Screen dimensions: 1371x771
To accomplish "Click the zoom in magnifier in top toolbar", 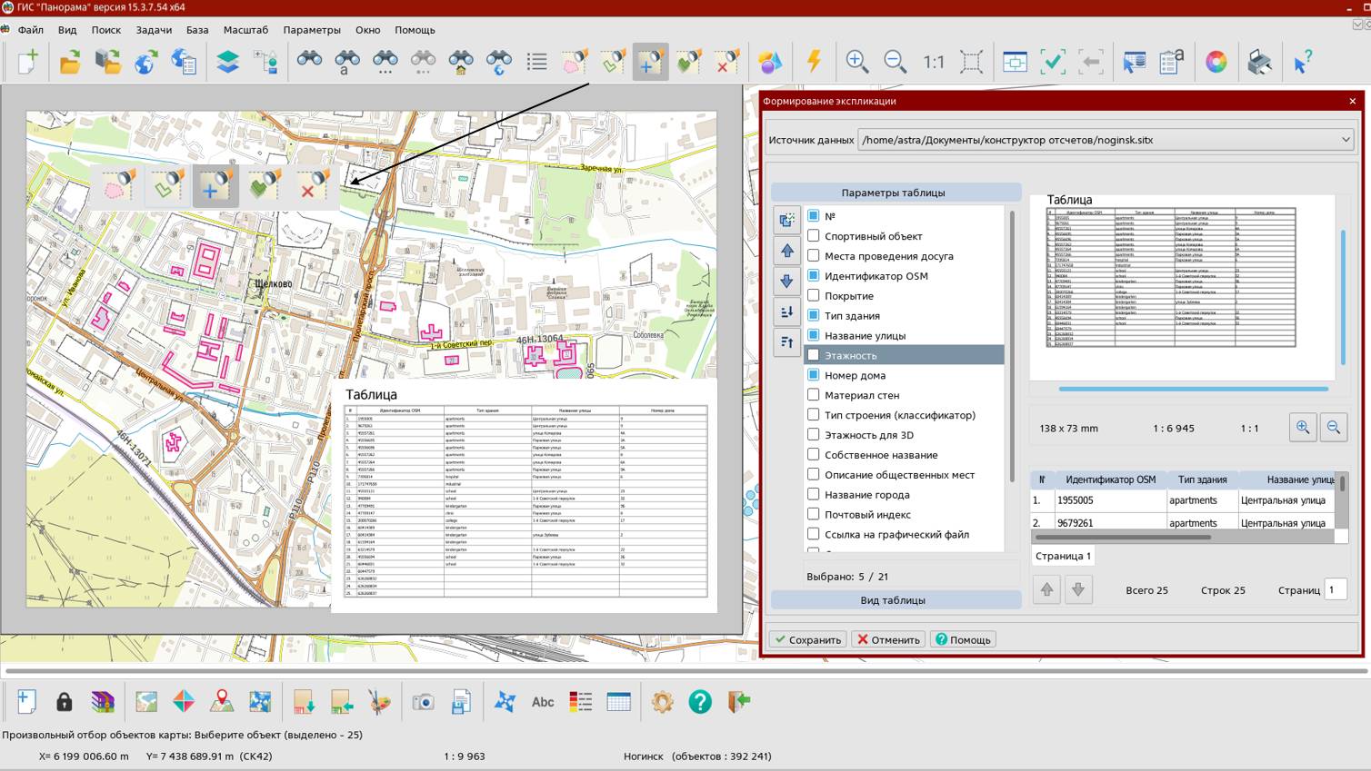I will (x=856, y=62).
